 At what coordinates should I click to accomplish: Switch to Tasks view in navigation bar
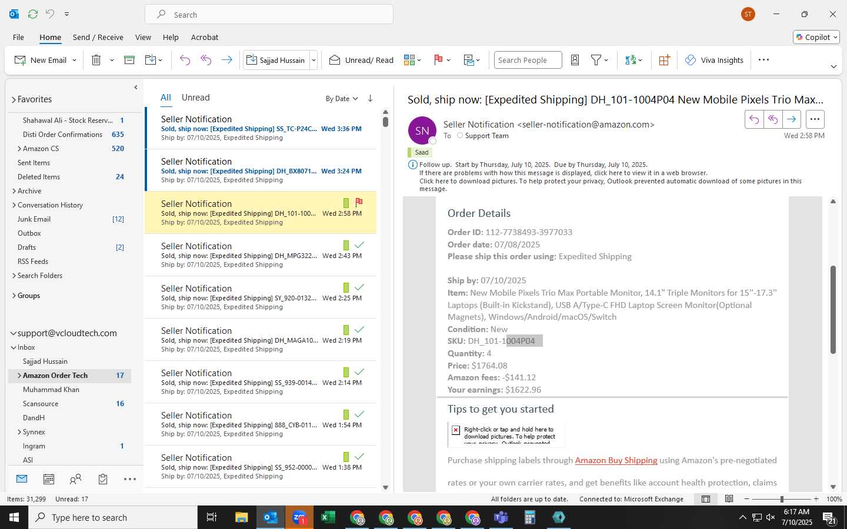coord(103,480)
